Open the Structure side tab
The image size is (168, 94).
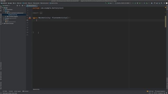coord(1,66)
